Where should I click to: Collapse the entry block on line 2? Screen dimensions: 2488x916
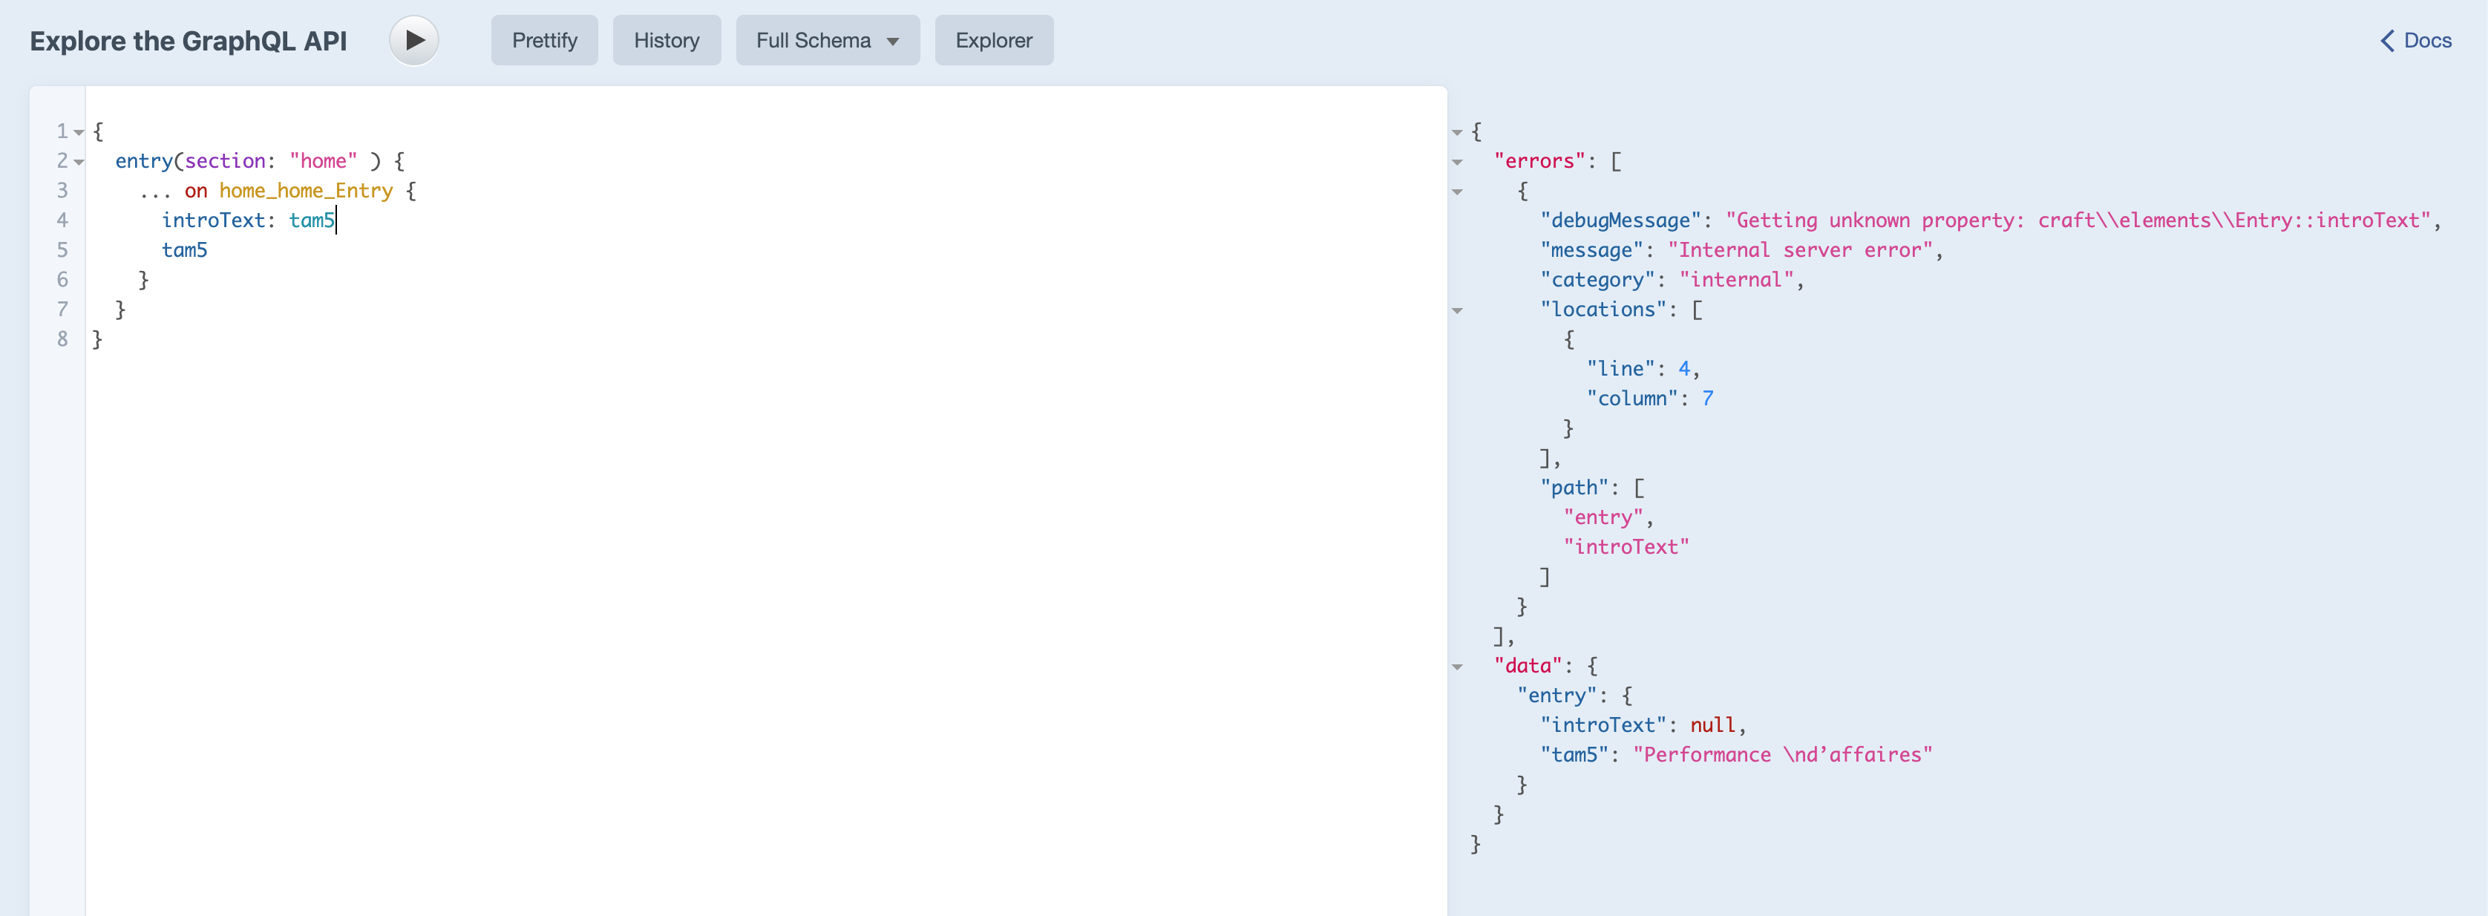point(79,163)
